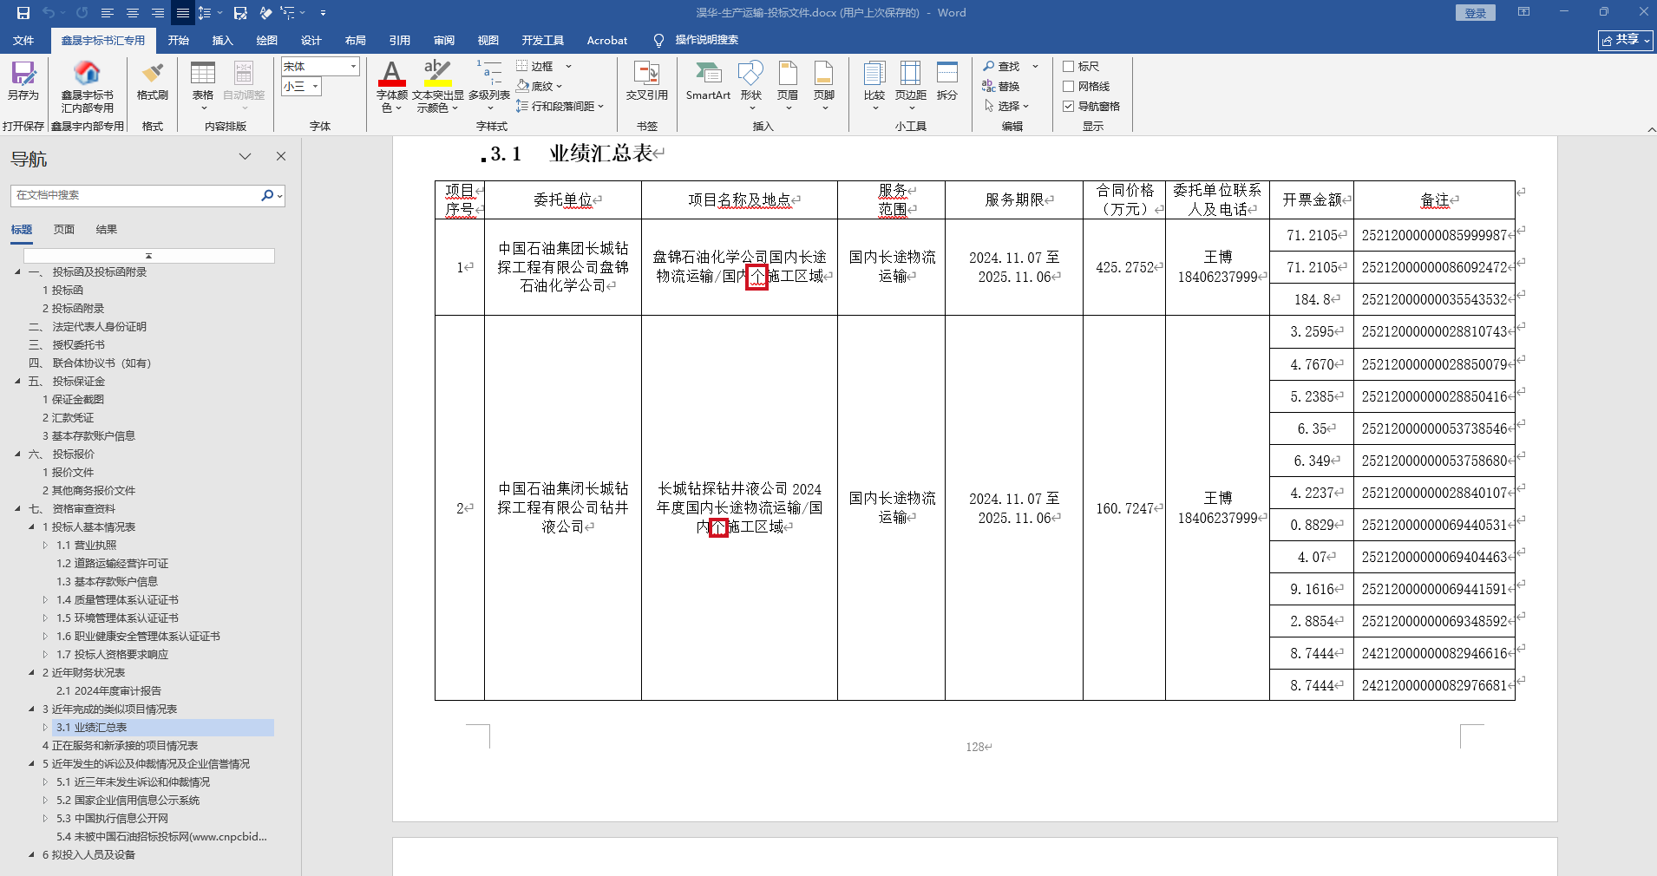Click the 页脚 footer icon
The image size is (1657, 876).
pyautogui.click(x=824, y=85)
